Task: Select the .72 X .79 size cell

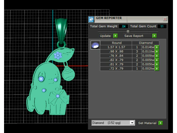Action: click(x=116, y=69)
